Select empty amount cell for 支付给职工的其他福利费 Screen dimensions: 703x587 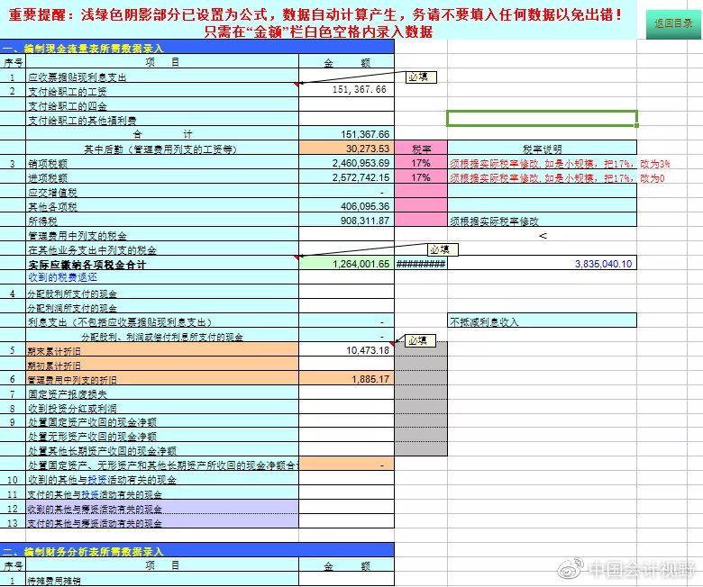tap(347, 119)
